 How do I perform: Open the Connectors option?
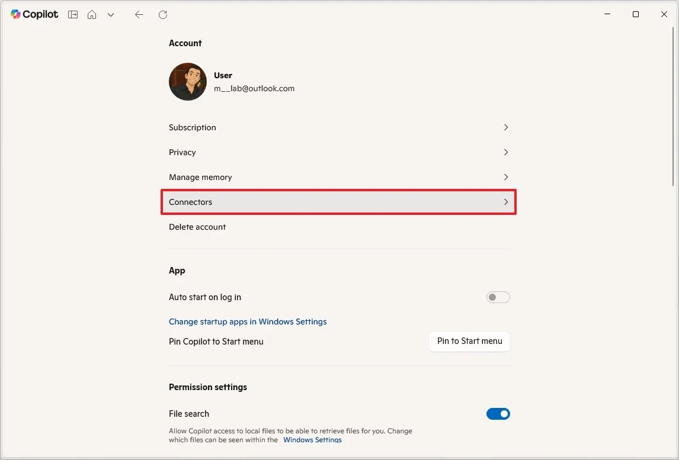(x=190, y=202)
